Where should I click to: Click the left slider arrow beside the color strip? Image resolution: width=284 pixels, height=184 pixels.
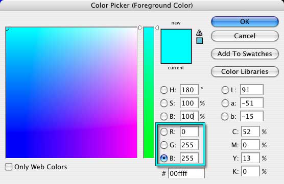tap(140, 28)
